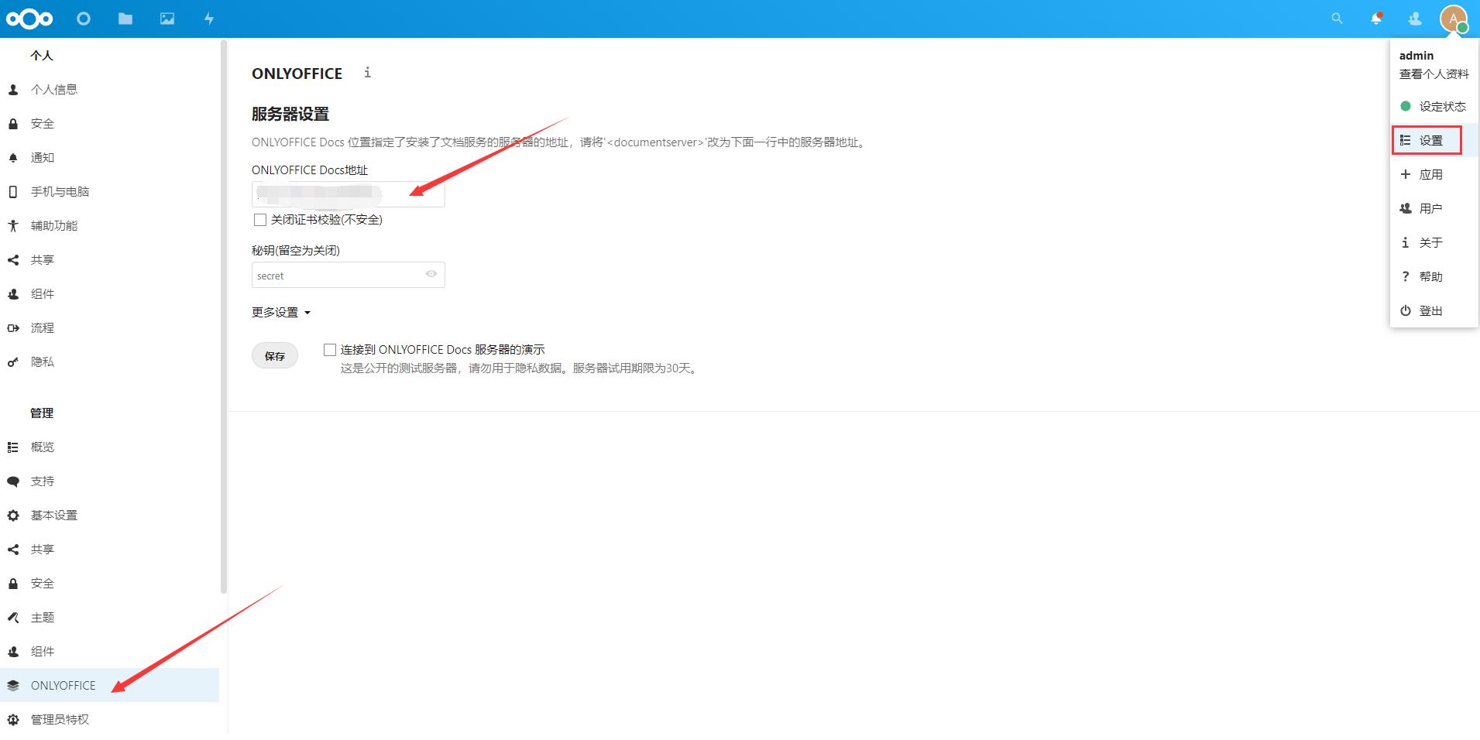Open 辅助功能 in the left sidebar
Screen dimensions: 1480x740
coord(53,225)
